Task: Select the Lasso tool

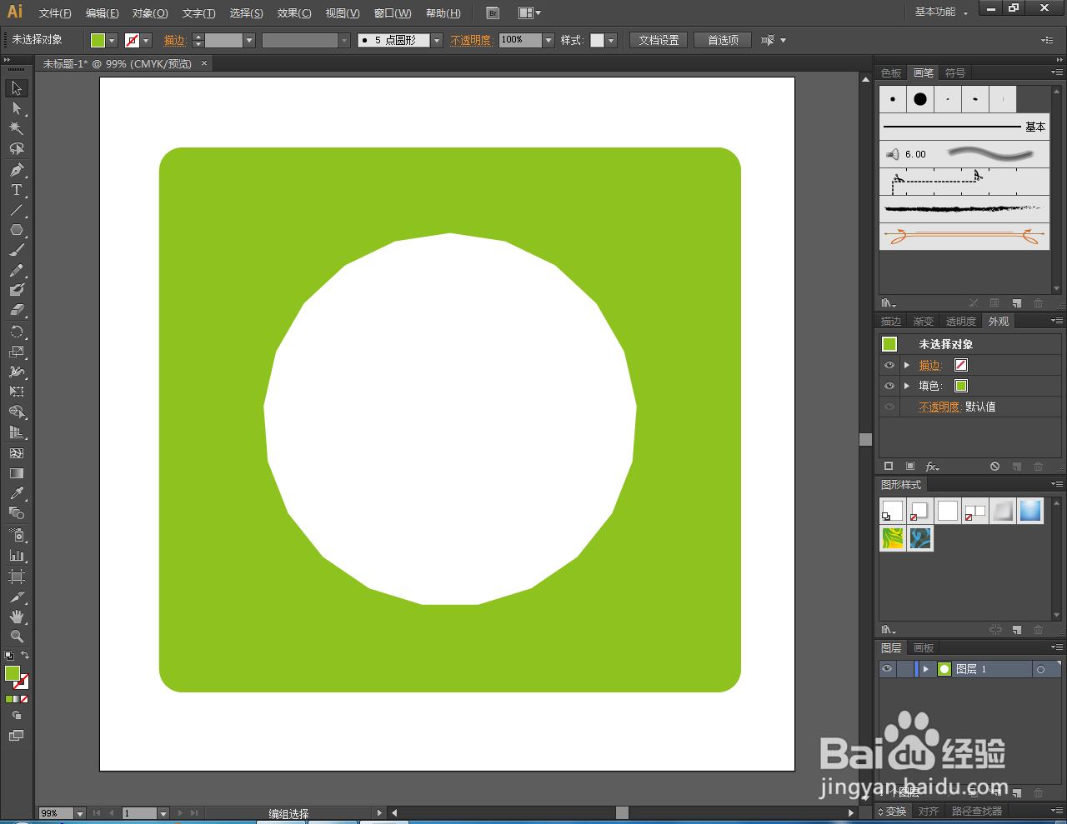Action: (x=17, y=149)
